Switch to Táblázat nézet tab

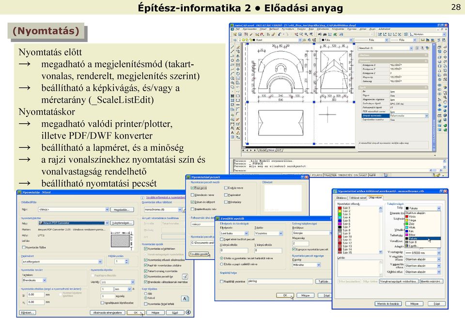[357, 198]
